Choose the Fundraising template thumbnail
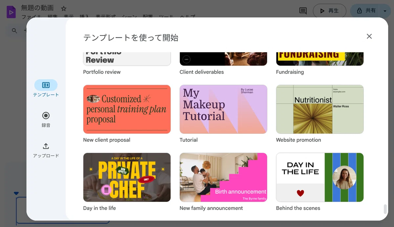The width and height of the screenshot is (394, 227). [x=320, y=59]
